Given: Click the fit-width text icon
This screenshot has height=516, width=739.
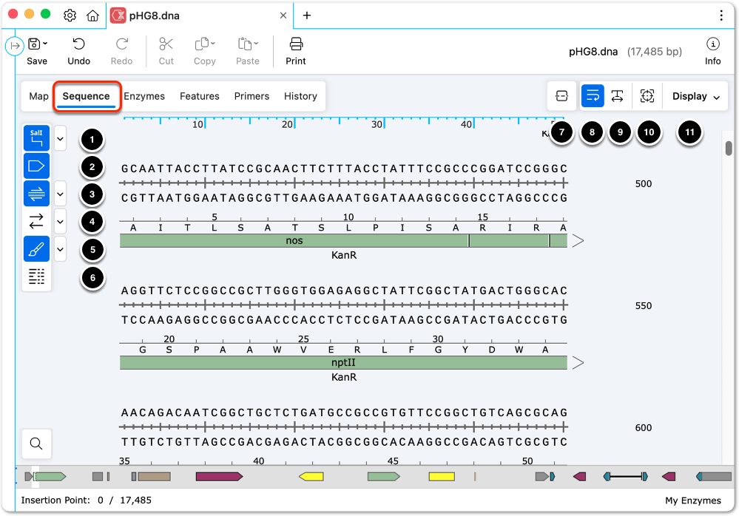Looking at the screenshot, I should (618, 96).
